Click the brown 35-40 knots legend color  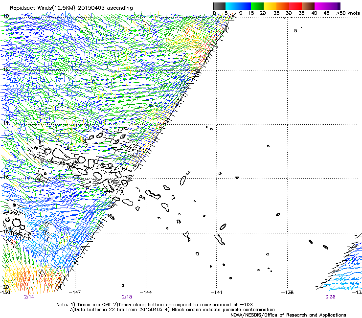click(x=308, y=6)
